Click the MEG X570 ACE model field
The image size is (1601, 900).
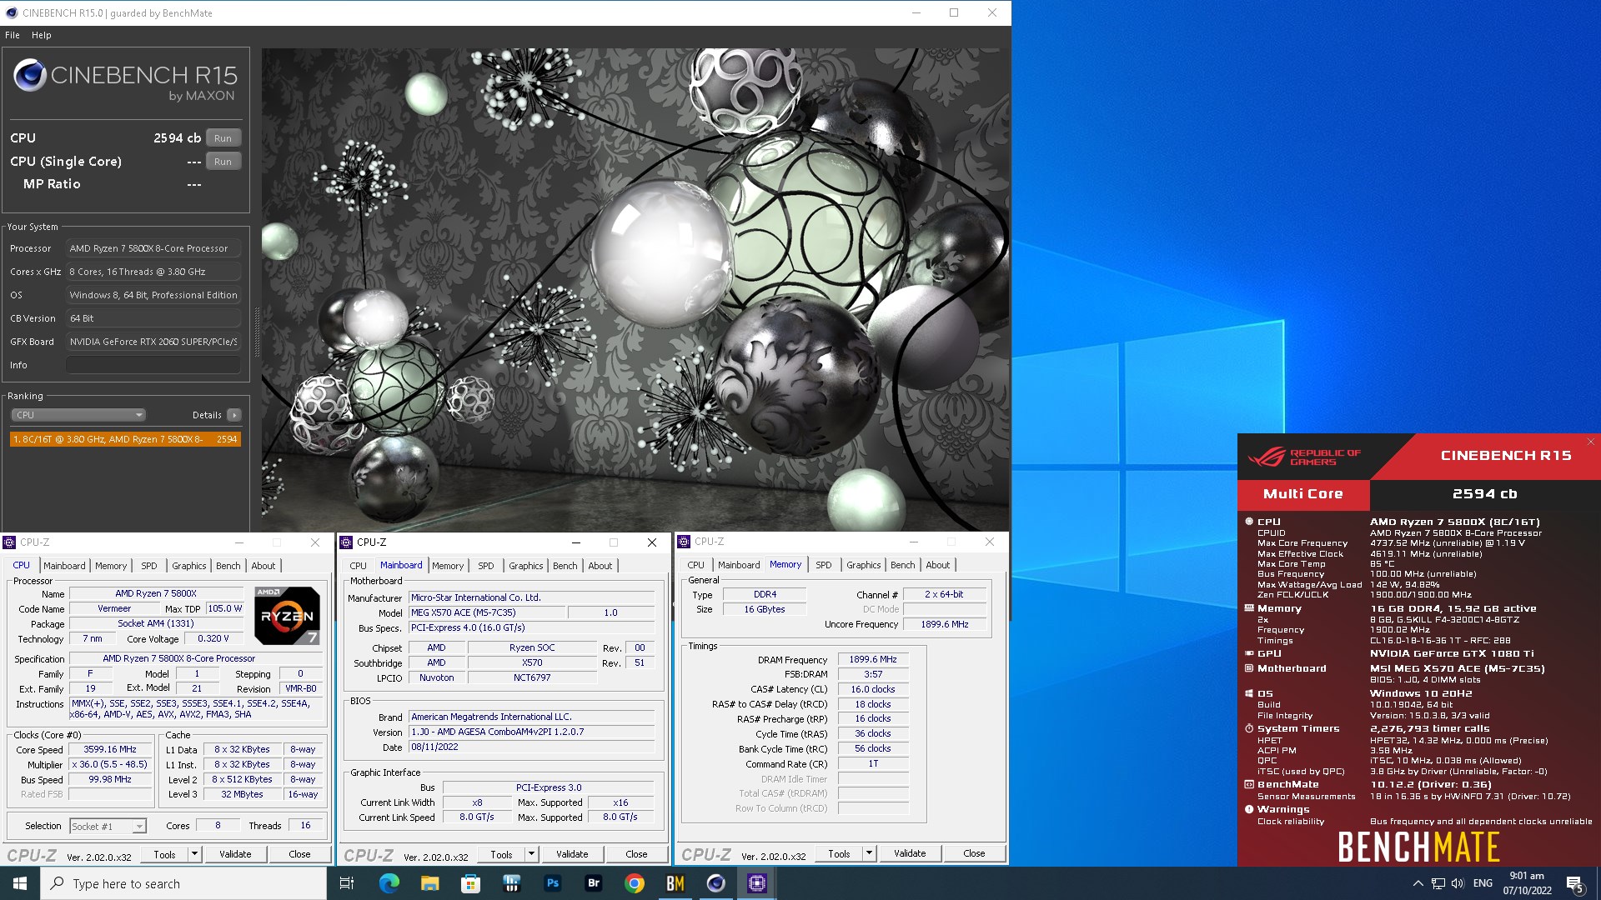coord(487,612)
